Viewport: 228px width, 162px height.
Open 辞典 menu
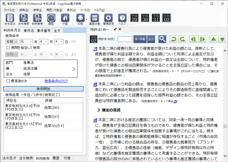pyautogui.click(x=24, y=10)
